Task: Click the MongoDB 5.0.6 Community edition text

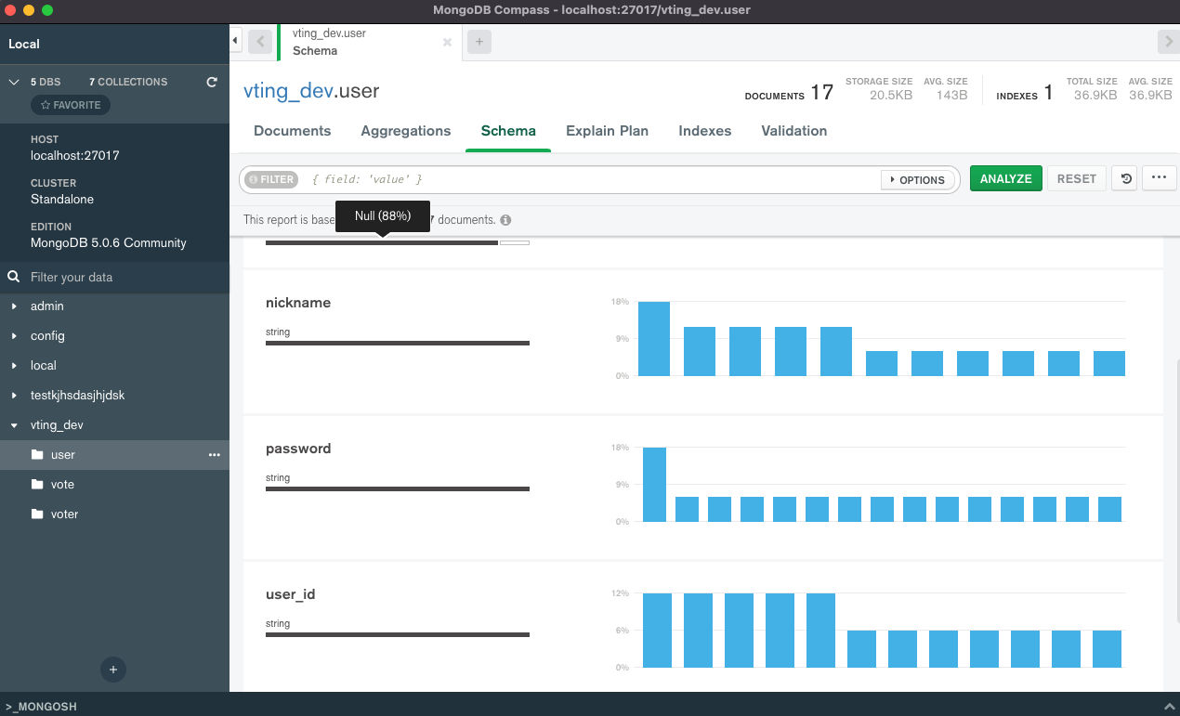Action: tap(109, 242)
